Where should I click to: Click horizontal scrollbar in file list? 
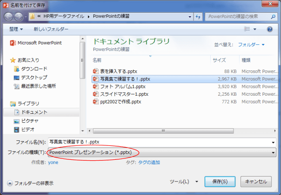(x=163, y=131)
